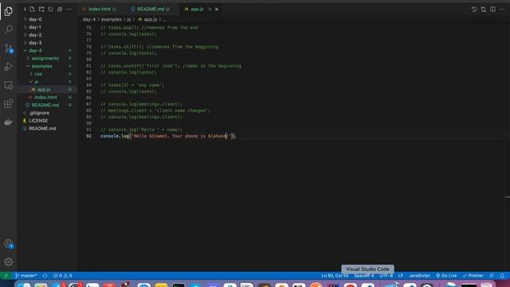Start the Go Live server
This screenshot has height=287, width=510.
pos(446,276)
